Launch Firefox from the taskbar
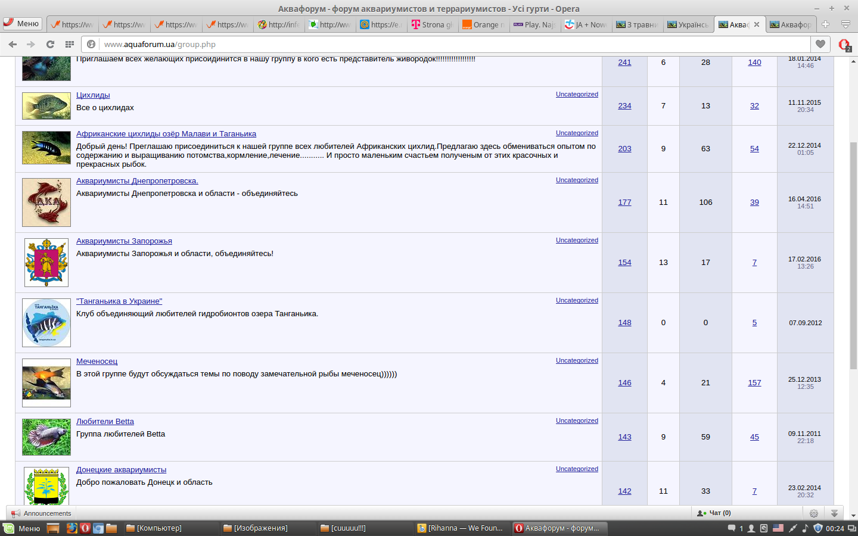The height and width of the screenshot is (536, 858). 71,528
